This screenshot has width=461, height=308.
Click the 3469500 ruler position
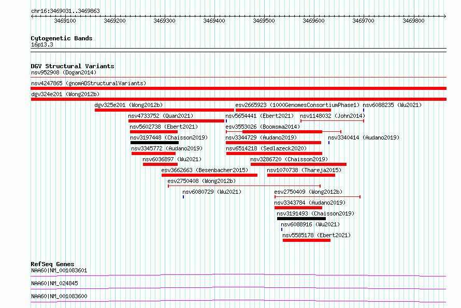click(264, 21)
